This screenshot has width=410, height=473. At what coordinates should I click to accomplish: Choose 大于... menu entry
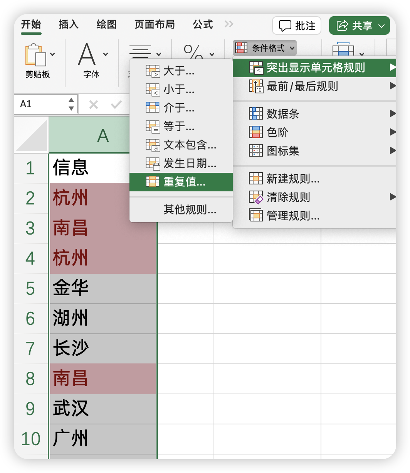coord(181,71)
